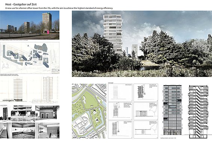Select the black-white staircase interior photo
Screen dimensions: 212x149
click(x=6, y=130)
